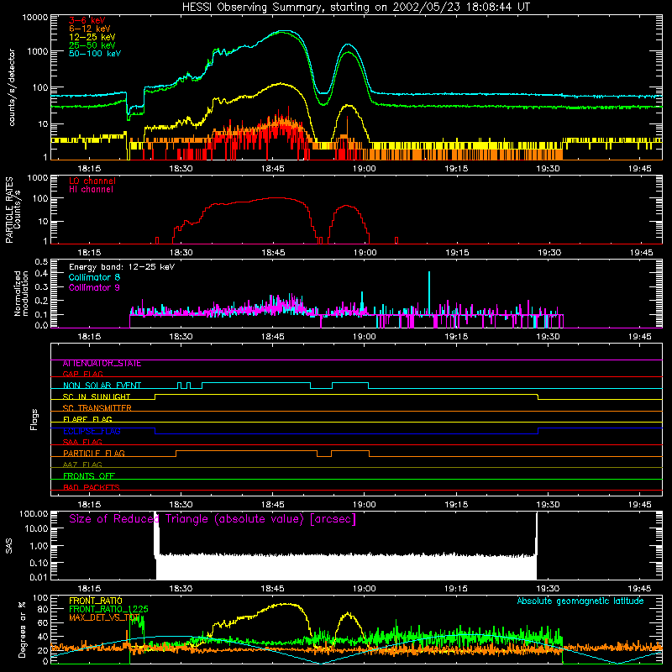The width and height of the screenshot is (672, 672).
Task: Select the yellow 'FRONT_RATIO' legend label
Action: point(96,601)
